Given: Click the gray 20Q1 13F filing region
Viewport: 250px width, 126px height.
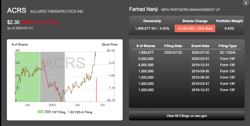Looking at the screenshot, I should [x=52, y=77].
